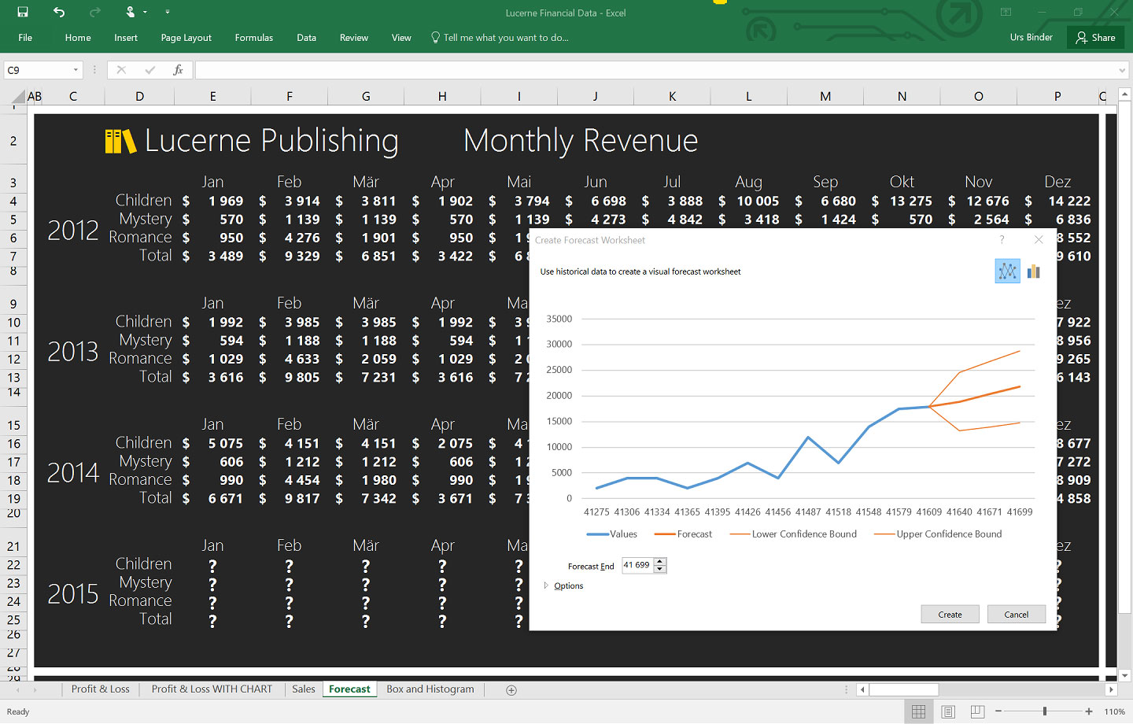Click the zoom out minus button
This screenshot has height=724, width=1133.
tap(998, 711)
